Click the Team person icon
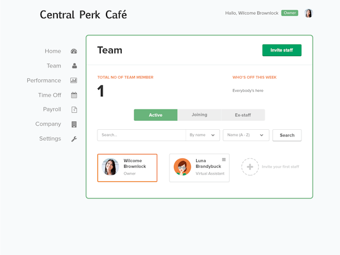The height and width of the screenshot is (255, 340). click(x=74, y=66)
